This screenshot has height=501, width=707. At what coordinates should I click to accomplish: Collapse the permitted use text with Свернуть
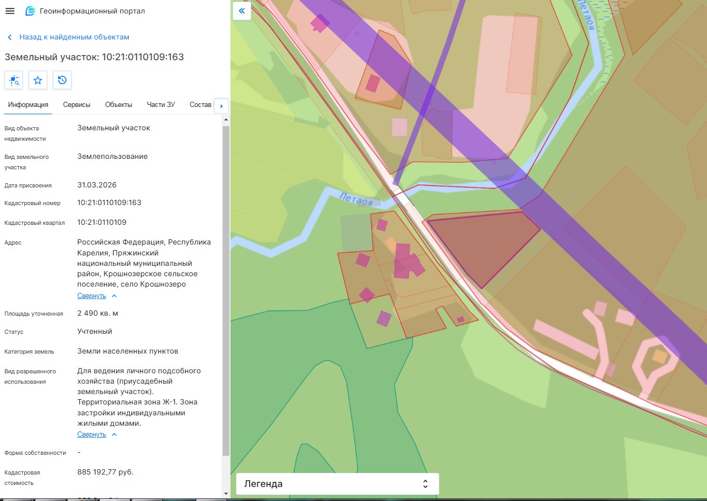[x=91, y=435]
